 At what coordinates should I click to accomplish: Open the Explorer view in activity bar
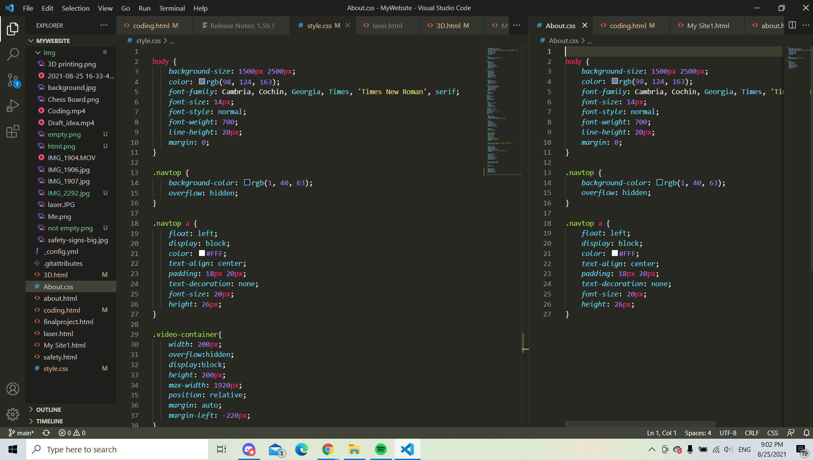[13, 29]
